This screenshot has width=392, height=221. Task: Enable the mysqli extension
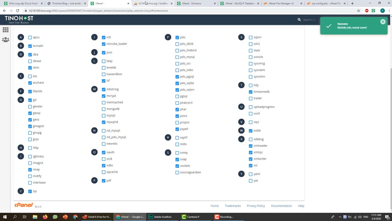click(104, 116)
